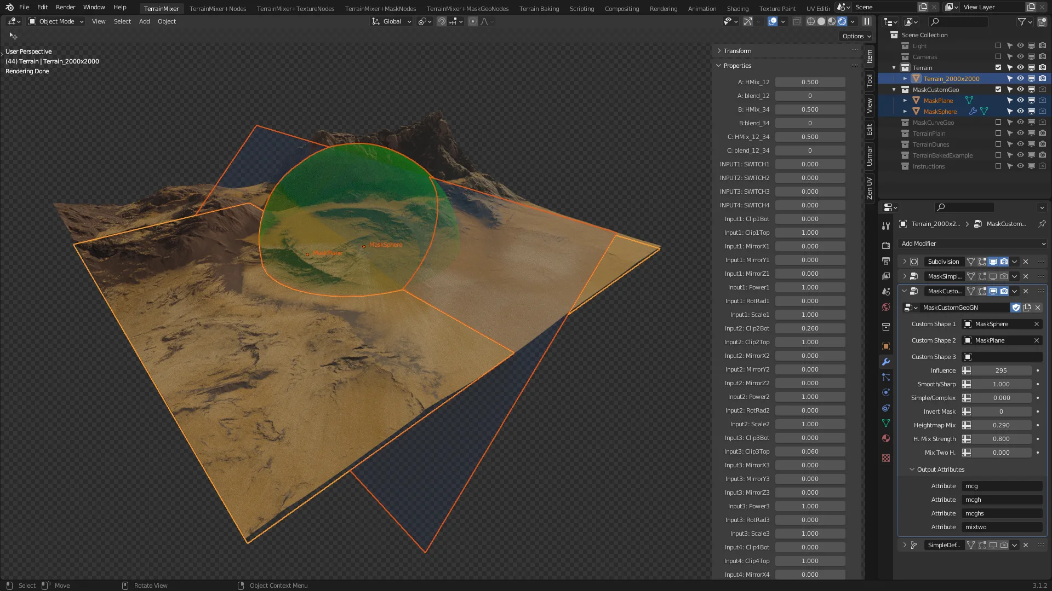Viewport: 1052px width, 591px height.
Task: Open Global transform orientation dropdown
Action: (x=391, y=21)
